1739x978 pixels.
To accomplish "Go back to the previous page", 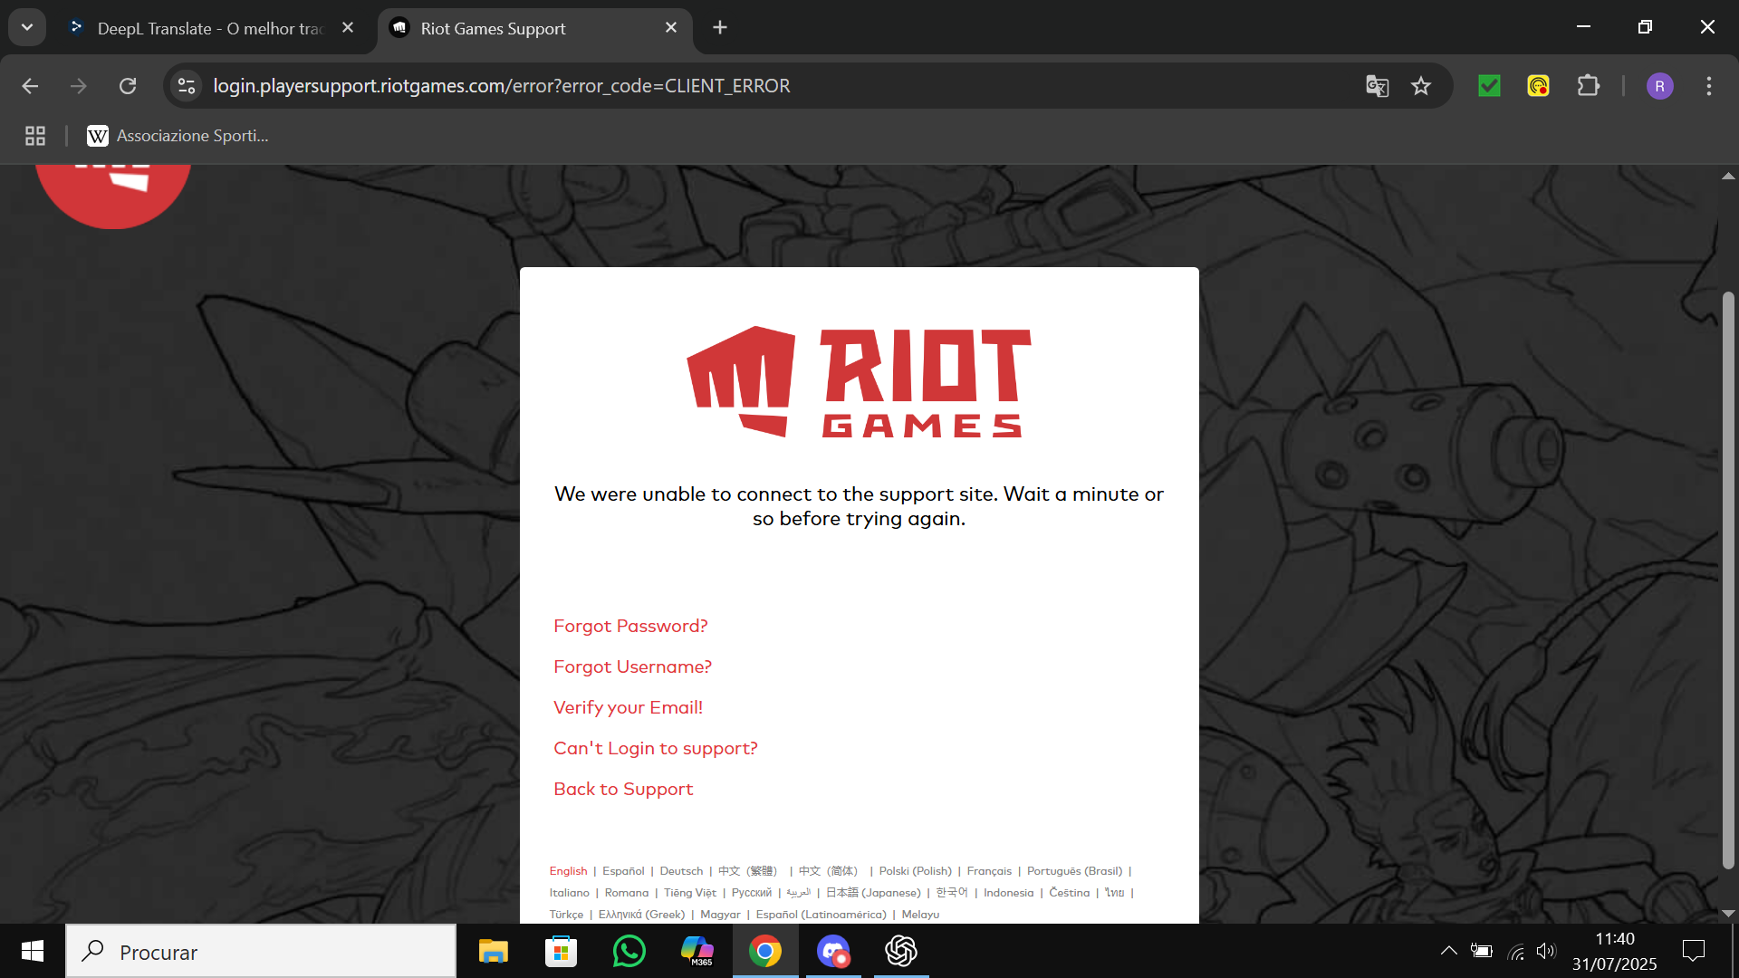I will coord(30,86).
